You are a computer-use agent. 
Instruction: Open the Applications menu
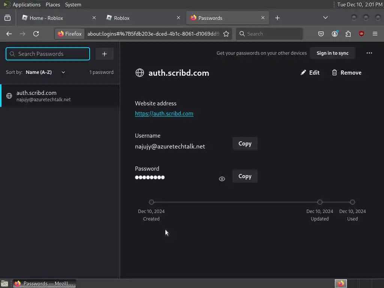click(x=27, y=4)
